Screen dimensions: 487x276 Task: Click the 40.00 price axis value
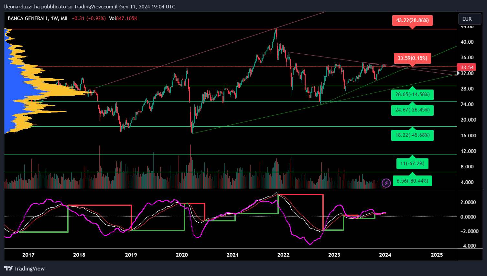[x=467, y=42]
